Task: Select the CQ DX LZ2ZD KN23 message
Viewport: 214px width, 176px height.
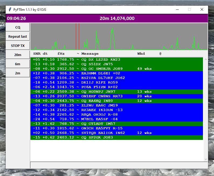Action: (x=116, y=60)
